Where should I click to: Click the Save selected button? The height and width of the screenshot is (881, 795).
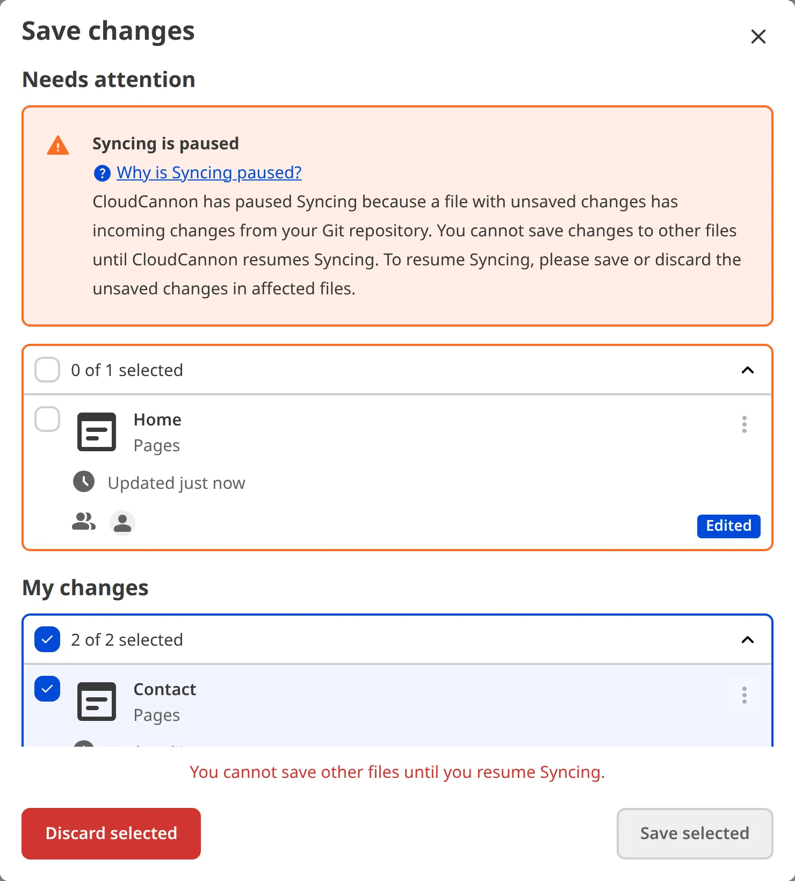pyautogui.click(x=695, y=833)
